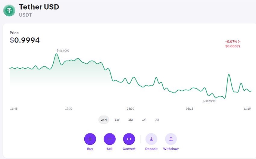Click the Price label above the value
Screen dimensions: 256x159
click(x=14, y=33)
